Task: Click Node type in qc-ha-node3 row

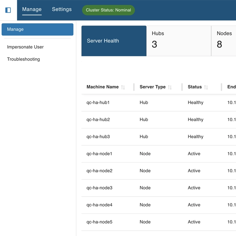Action: click(145, 188)
